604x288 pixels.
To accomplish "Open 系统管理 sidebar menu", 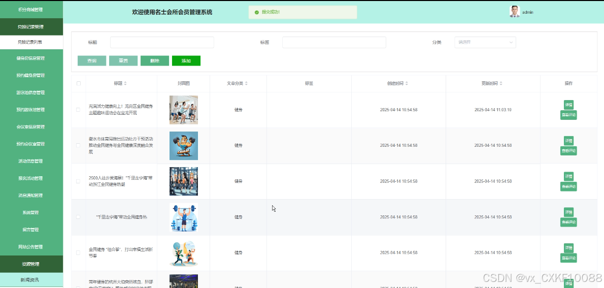I will click(x=31, y=212).
